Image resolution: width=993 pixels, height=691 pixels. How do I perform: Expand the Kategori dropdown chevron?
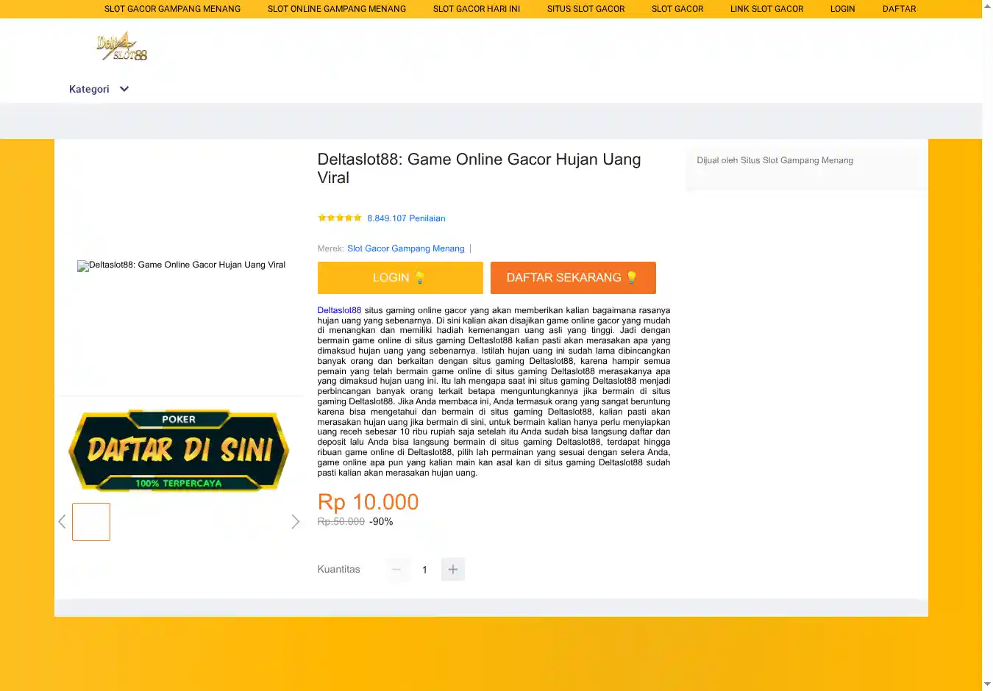(x=124, y=89)
